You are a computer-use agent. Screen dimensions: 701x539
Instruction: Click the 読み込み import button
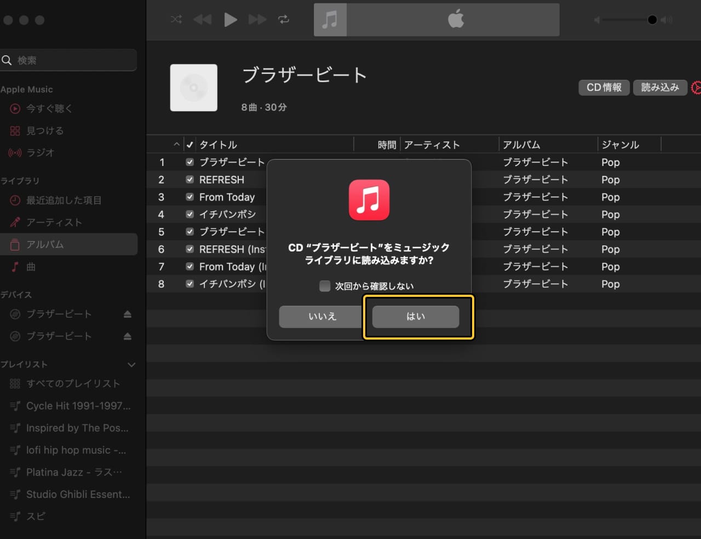point(660,88)
